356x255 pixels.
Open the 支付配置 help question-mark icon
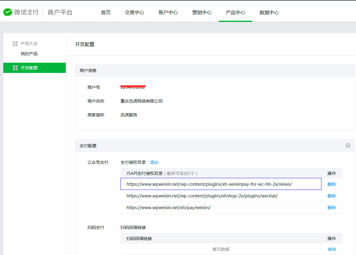click(x=348, y=145)
